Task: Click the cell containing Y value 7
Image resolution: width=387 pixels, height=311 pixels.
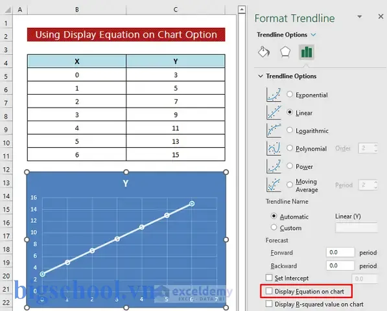Action: point(176,101)
